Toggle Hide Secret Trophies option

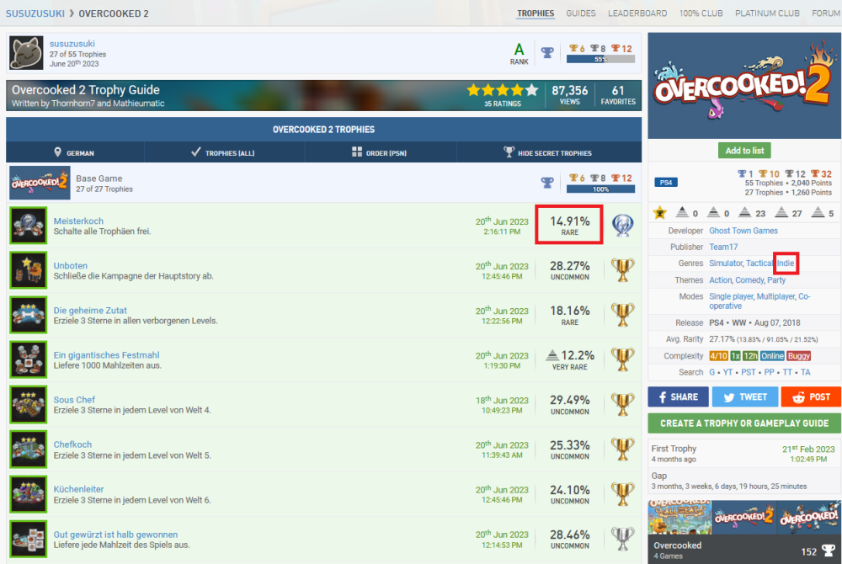tap(549, 152)
